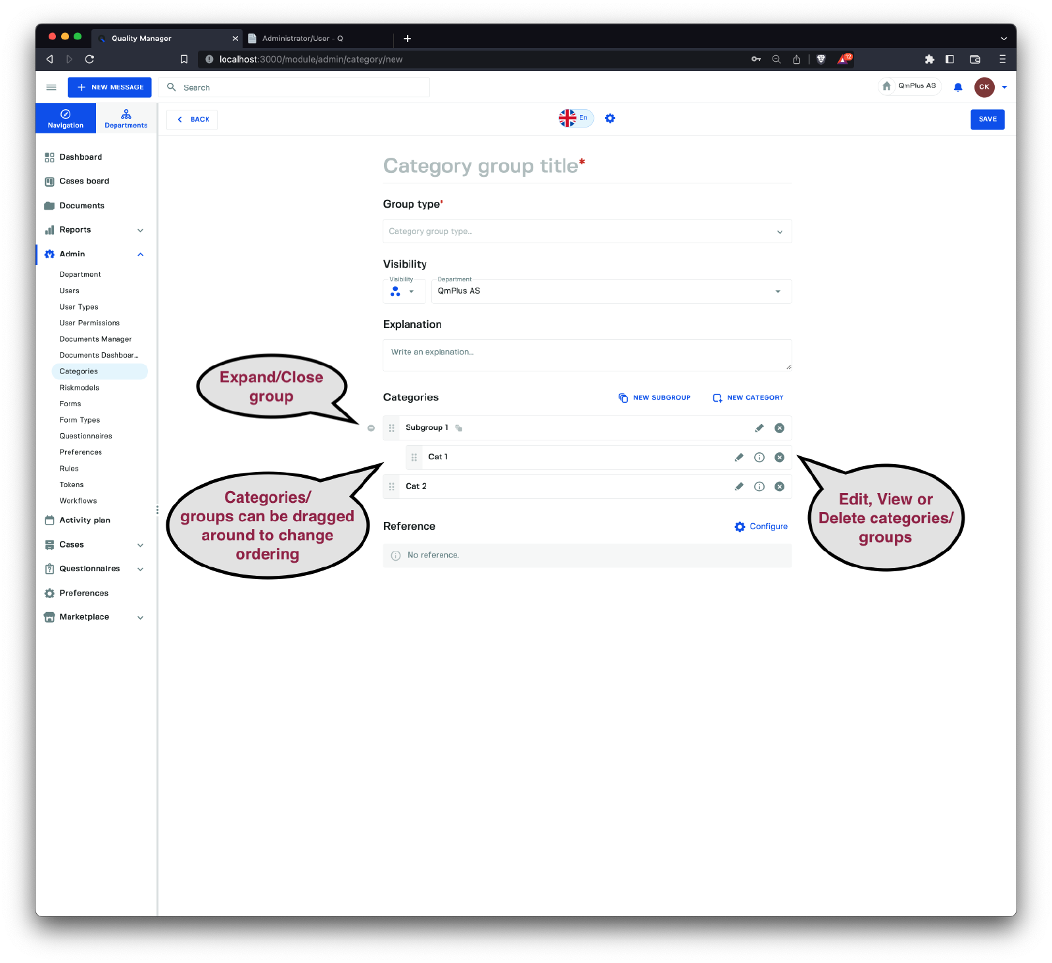Collapse Subgroup 1 with the minus toggle
Image resolution: width=1052 pixels, height=963 pixels.
click(x=371, y=428)
